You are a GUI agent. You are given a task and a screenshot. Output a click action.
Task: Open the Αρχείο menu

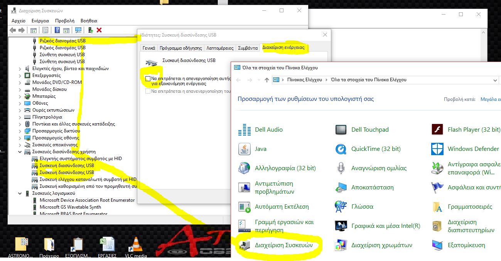(19, 21)
